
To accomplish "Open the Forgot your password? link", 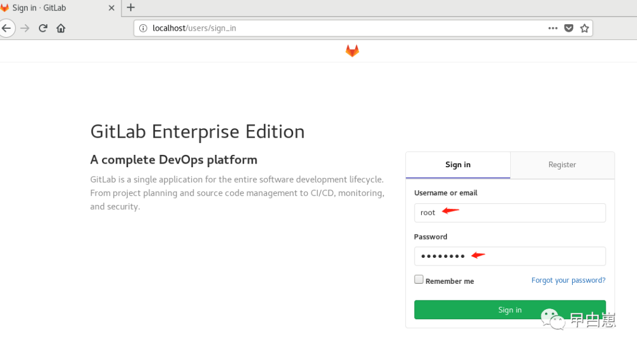I will coord(569,280).
